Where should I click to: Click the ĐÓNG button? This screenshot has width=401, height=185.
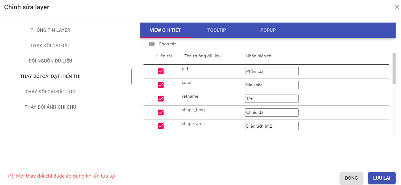(x=351, y=178)
